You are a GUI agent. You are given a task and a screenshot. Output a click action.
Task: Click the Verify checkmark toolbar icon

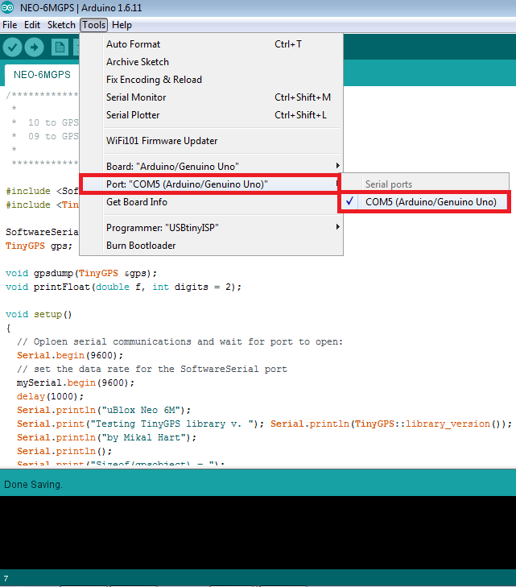12,48
